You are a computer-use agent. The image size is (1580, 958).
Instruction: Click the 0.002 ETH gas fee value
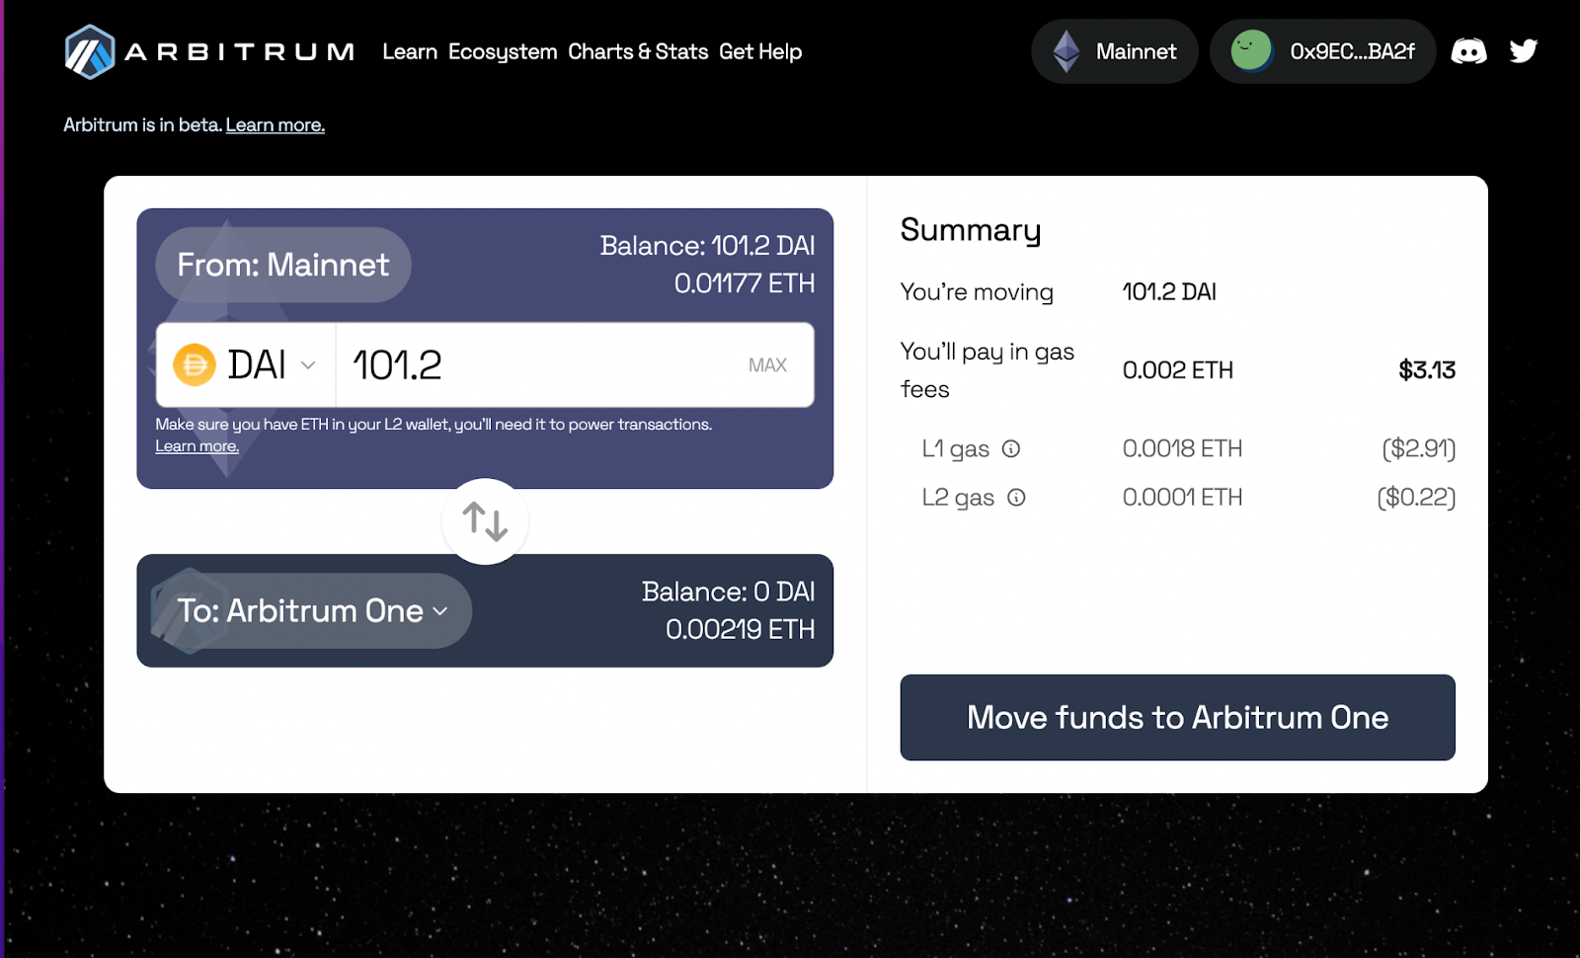[1178, 370]
